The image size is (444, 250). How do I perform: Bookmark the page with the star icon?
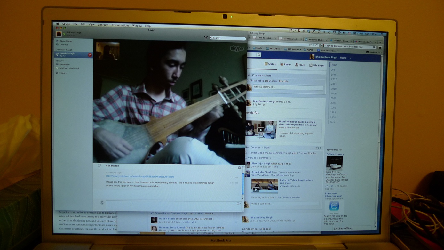coord(310,45)
